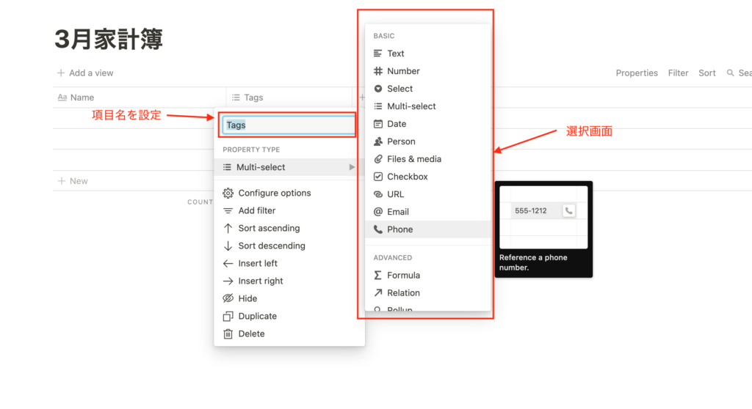Click the Insert right arrow icon
The width and height of the screenshot is (752, 409).
click(228, 281)
